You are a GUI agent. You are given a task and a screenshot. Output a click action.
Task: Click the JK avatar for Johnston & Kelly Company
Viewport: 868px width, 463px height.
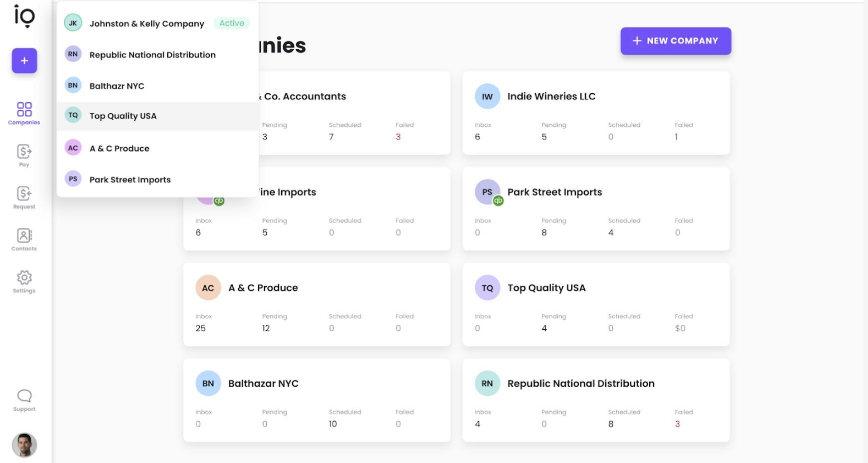click(x=73, y=22)
